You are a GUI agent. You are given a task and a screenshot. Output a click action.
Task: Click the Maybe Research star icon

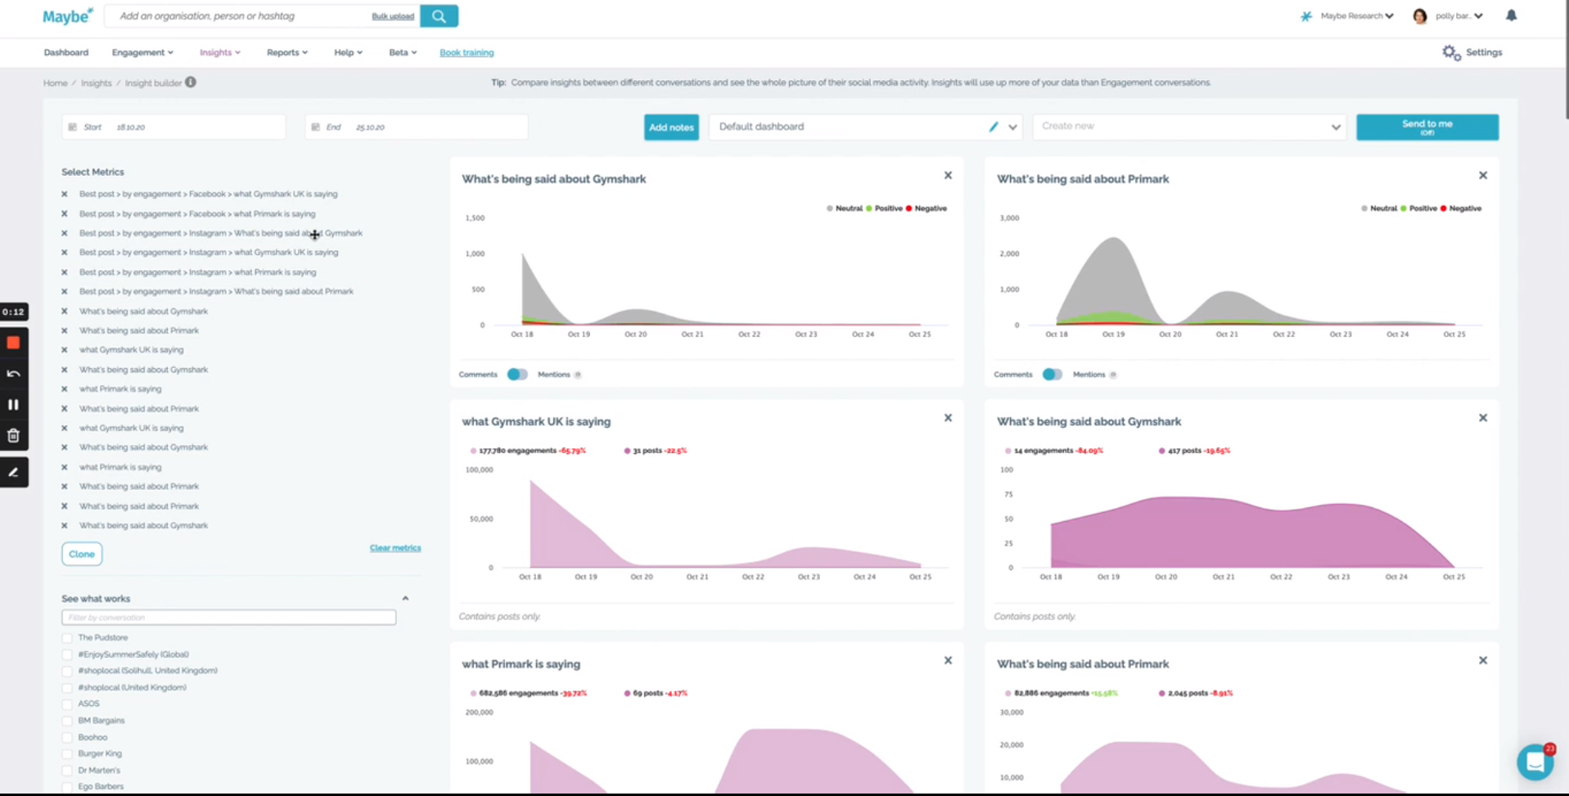pyautogui.click(x=1305, y=16)
